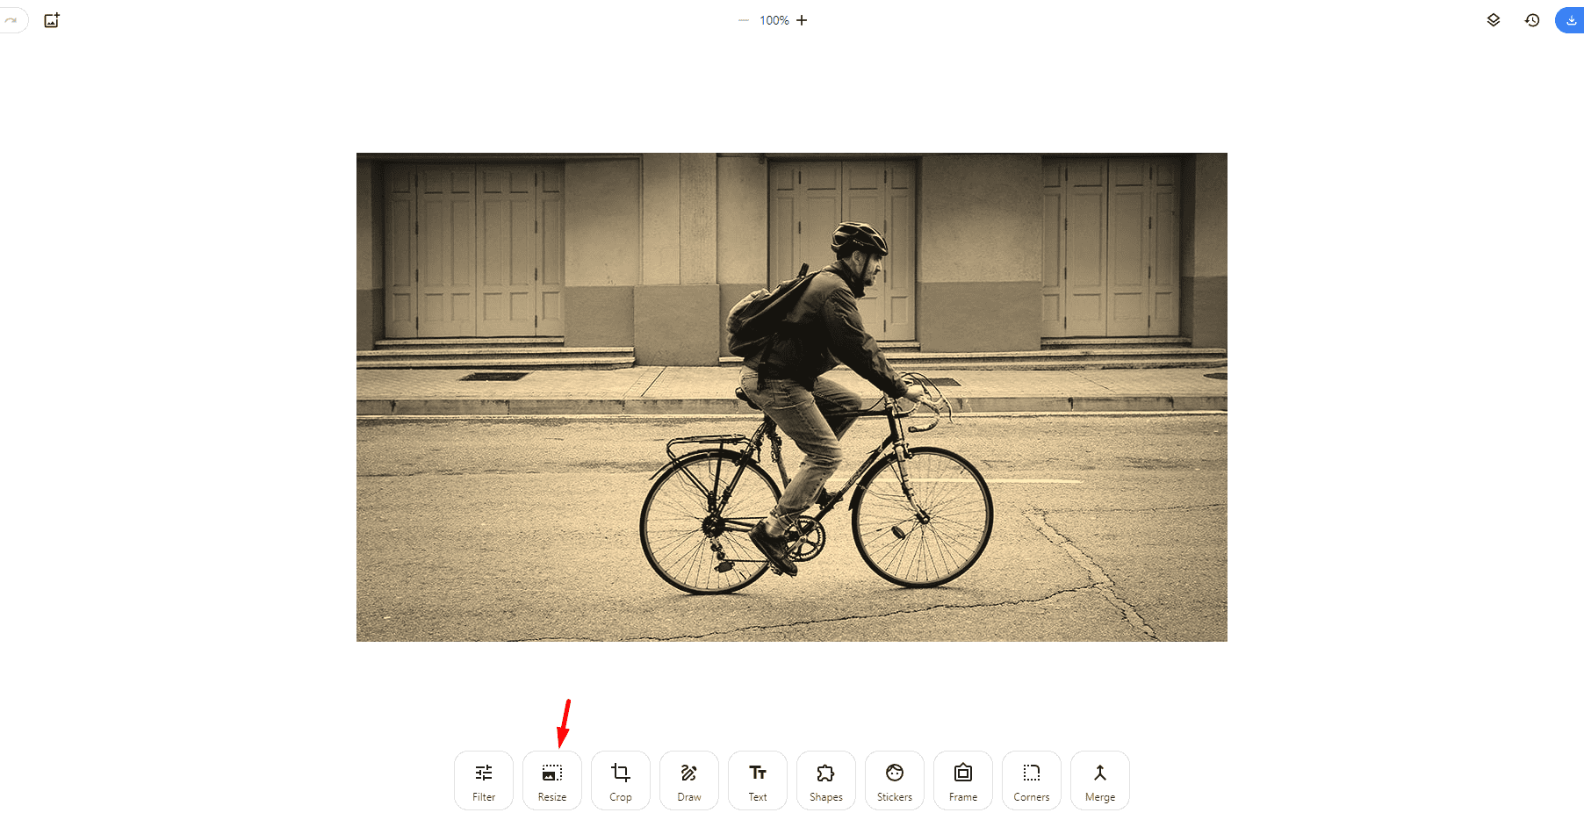Viewport: 1584px width, 820px height.
Task: Zoom out with the minus button
Action: click(744, 20)
